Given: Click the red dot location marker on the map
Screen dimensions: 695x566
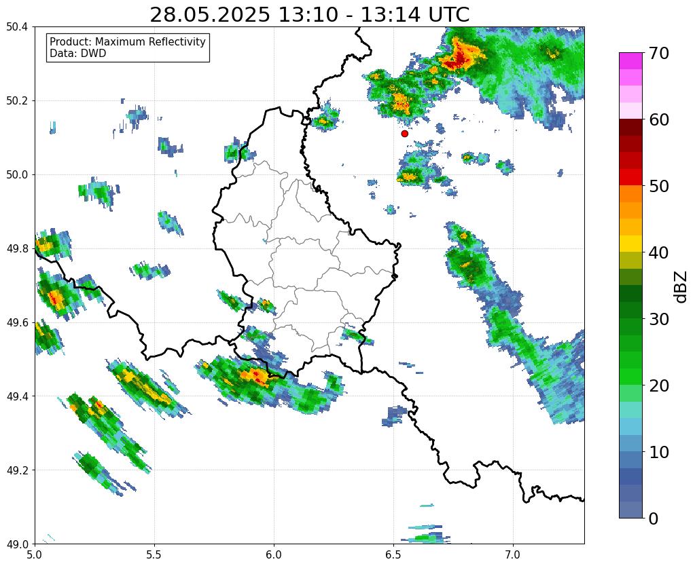Looking at the screenshot, I should (x=404, y=133).
